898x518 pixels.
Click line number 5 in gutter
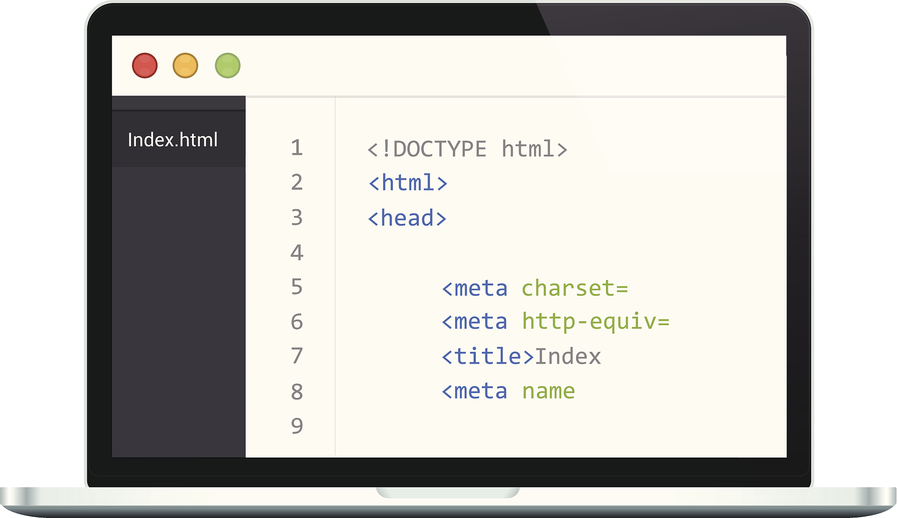click(x=297, y=287)
